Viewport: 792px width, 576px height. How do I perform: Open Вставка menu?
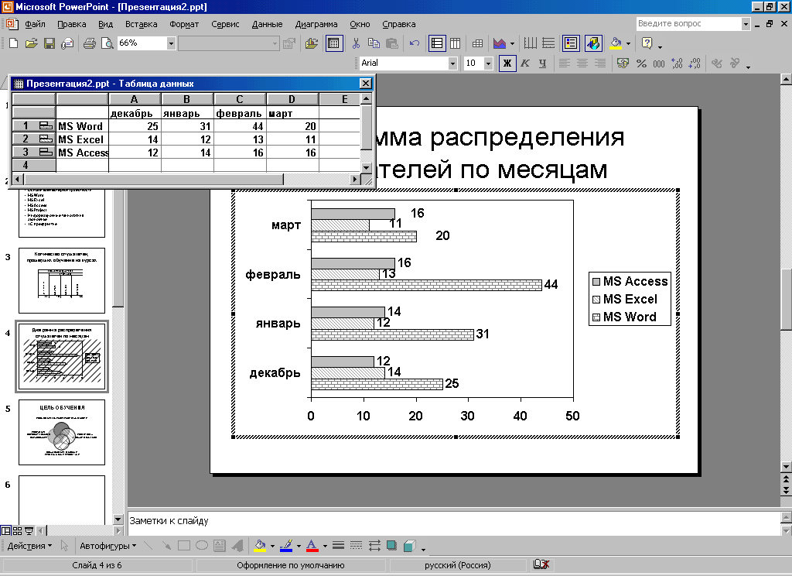click(x=141, y=24)
